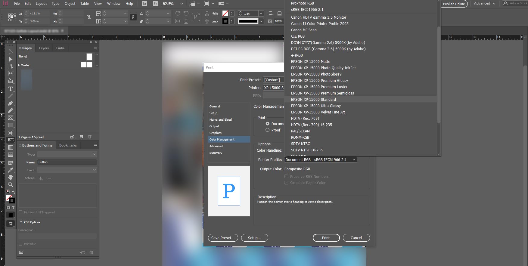This screenshot has width=528, height=266.
Task: Pick the Scissors tool
Action: (11, 133)
